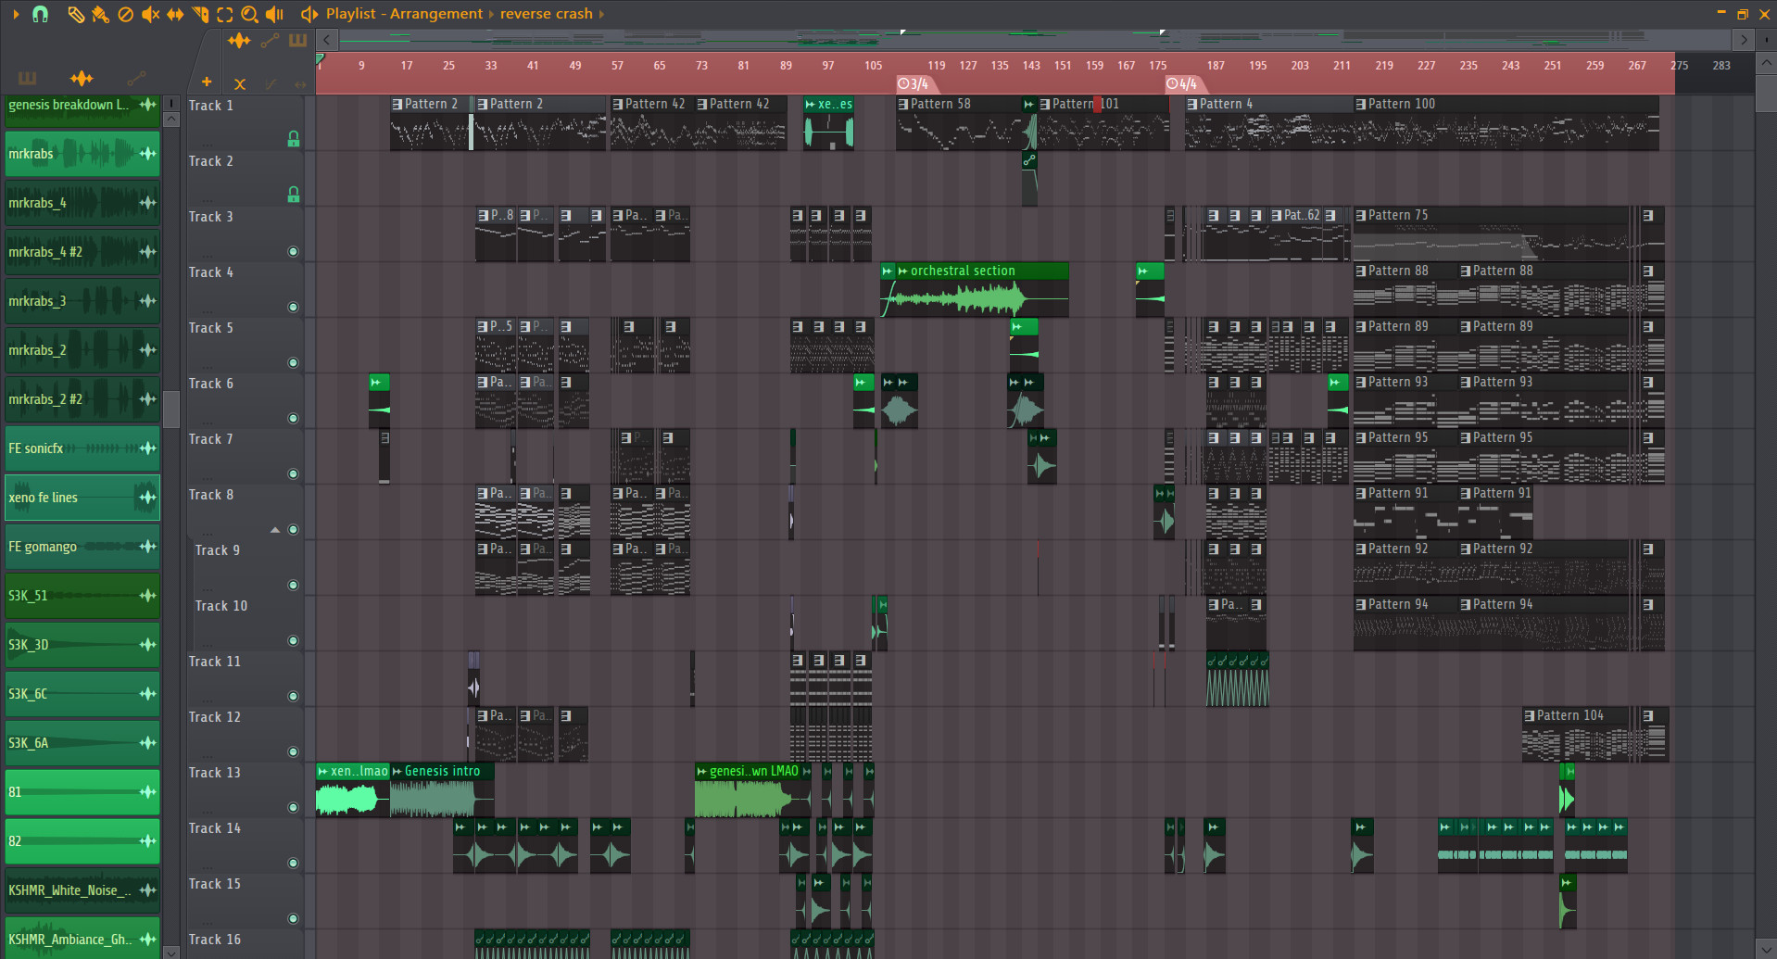Select the Pencil draw tool
The height and width of the screenshot is (959, 1777).
(77, 14)
